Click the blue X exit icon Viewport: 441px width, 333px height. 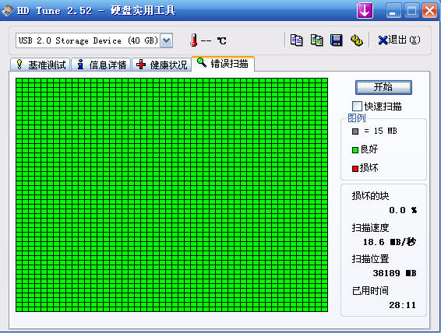click(x=383, y=40)
